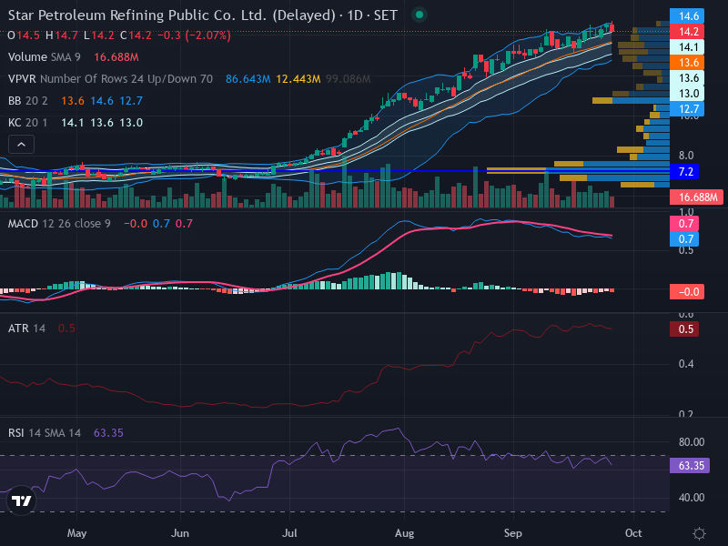728x546 pixels.
Task: Click the May label on time axis
Action: (77, 533)
